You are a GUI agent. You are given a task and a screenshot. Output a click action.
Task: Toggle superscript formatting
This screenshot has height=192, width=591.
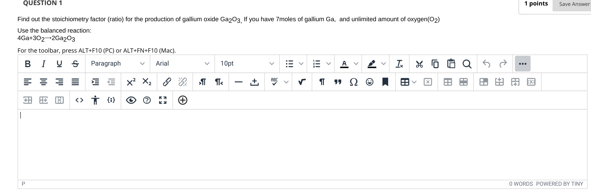131,82
